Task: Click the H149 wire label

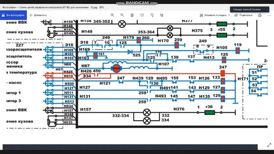Action: tap(87, 32)
